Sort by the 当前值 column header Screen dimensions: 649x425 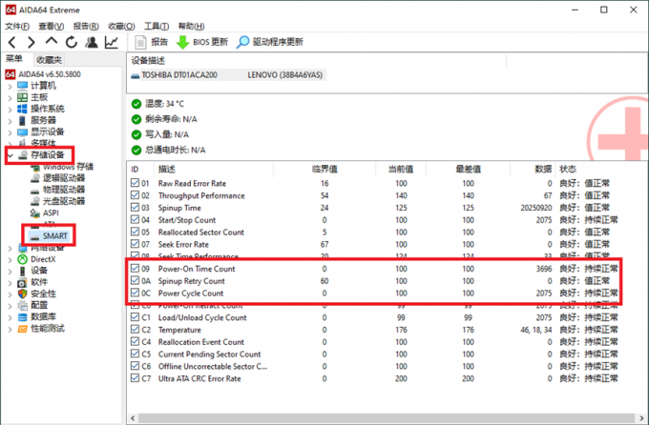[400, 169]
